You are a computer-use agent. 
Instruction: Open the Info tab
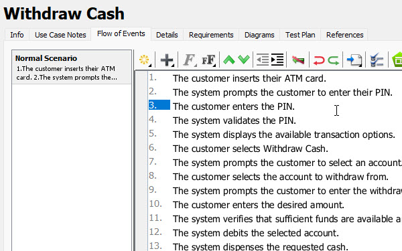(17, 35)
